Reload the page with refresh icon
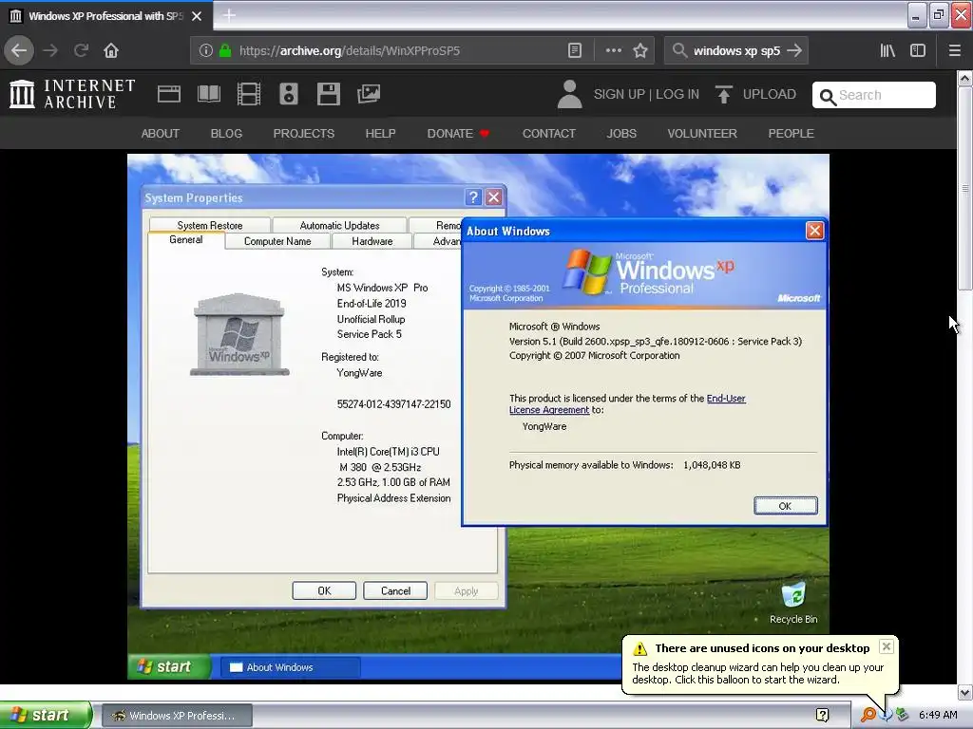This screenshot has height=729, width=973. tap(81, 51)
